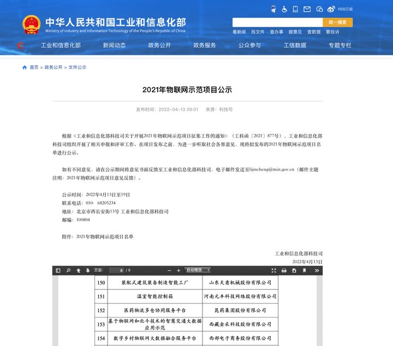Open the mobile version phone icon
This screenshot has width=393, height=346.
coord(295,9)
